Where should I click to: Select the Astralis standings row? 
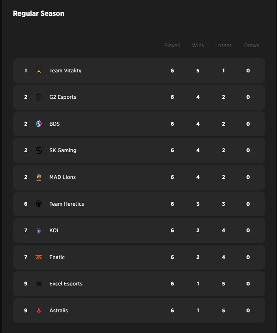click(138, 310)
